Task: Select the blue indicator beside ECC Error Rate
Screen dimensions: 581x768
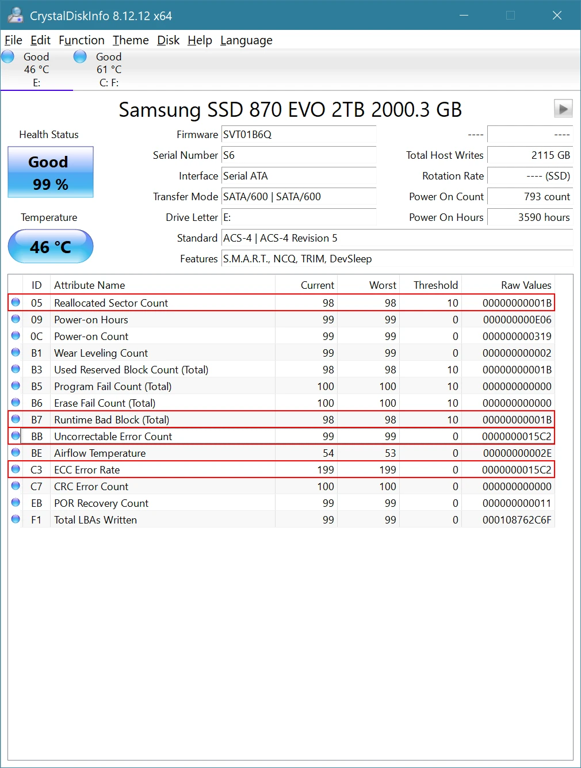Action: point(16,469)
